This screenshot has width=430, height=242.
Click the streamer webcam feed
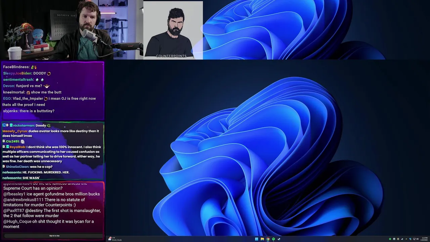coord(72,30)
